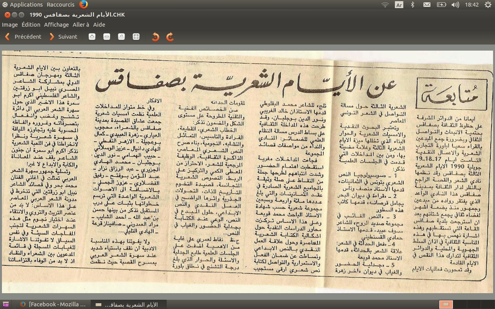
Task: Switch to Facebook - Mozilla taskbar window
Action: 53,304
